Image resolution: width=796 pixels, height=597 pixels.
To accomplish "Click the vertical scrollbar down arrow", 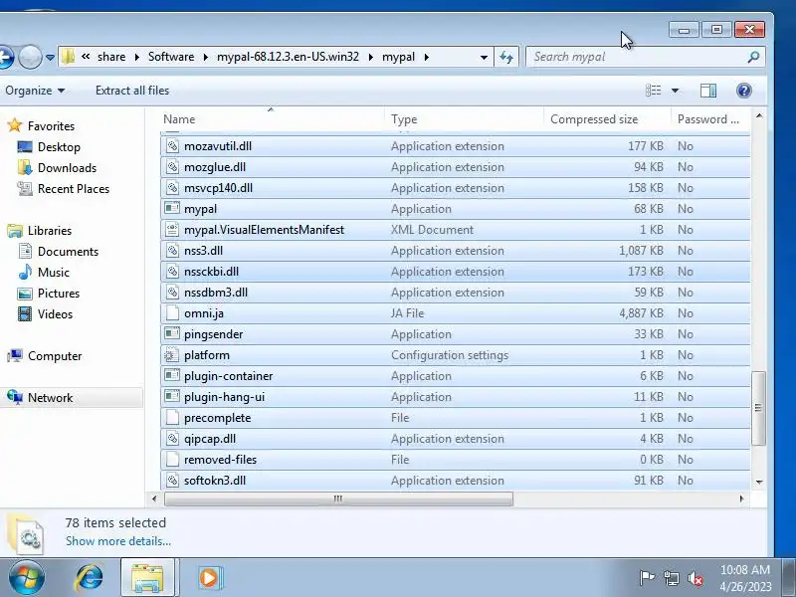I will (758, 482).
